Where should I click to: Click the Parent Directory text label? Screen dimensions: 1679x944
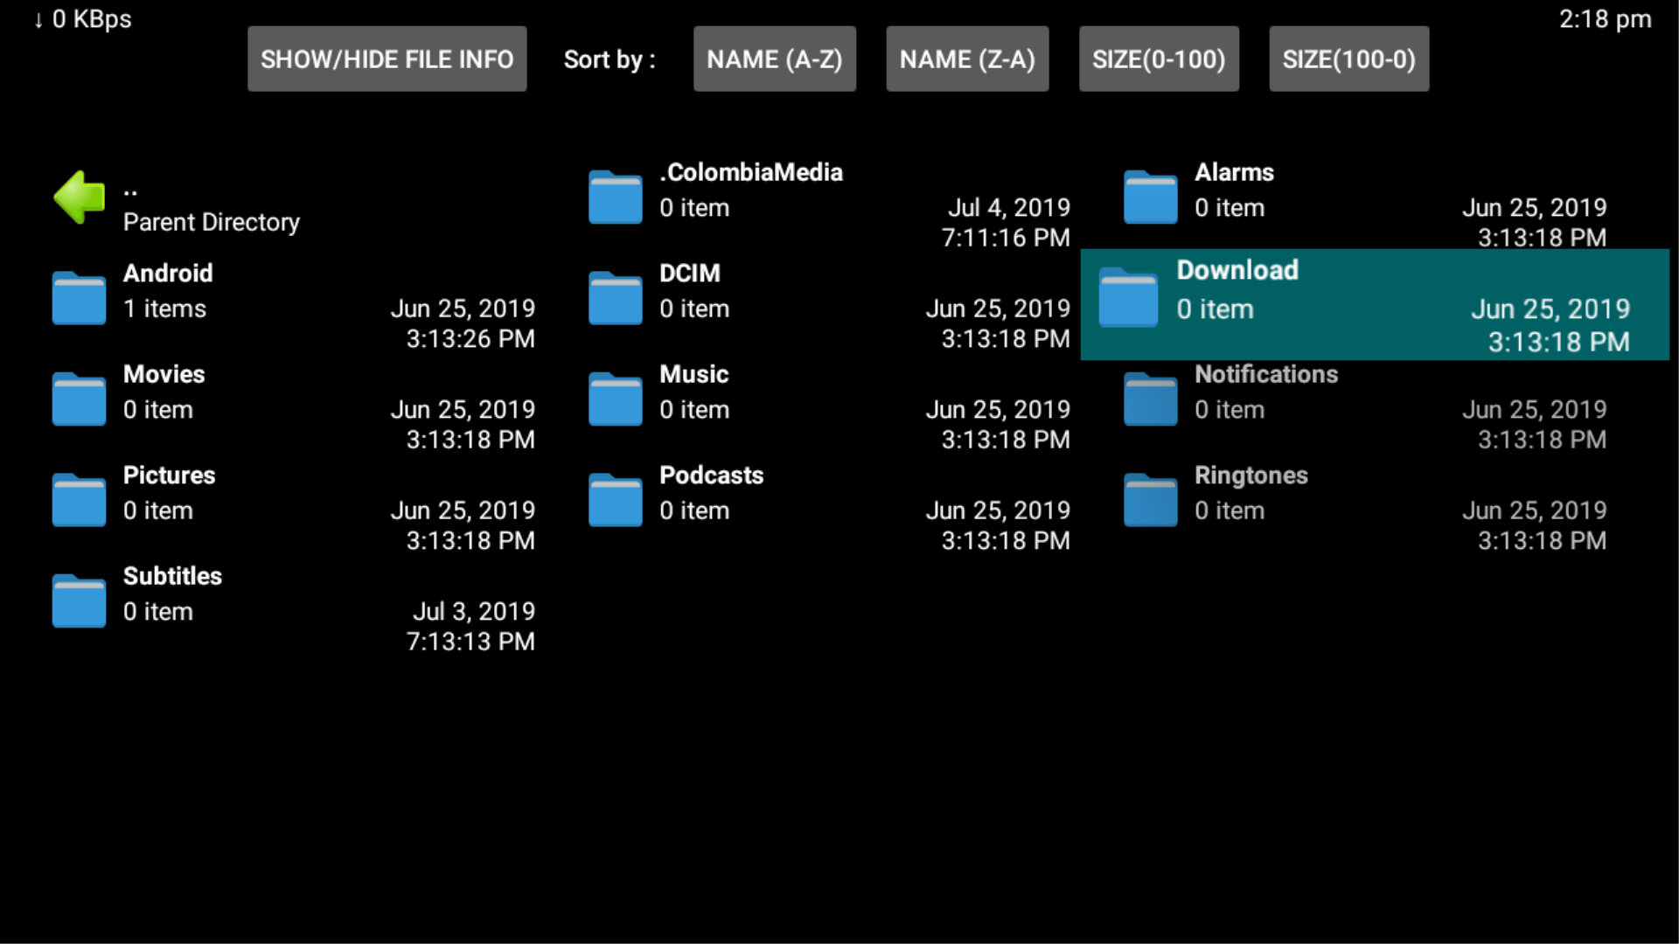(x=211, y=222)
